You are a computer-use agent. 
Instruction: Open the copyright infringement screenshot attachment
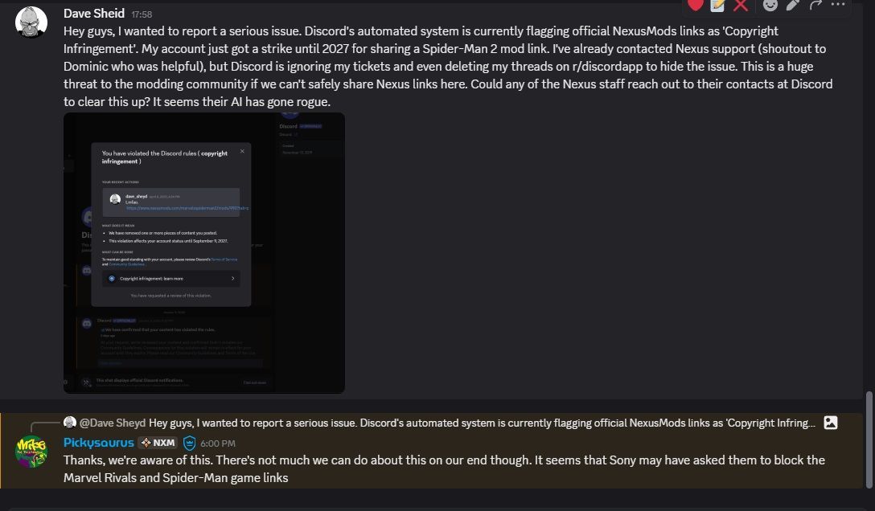[204, 253]
